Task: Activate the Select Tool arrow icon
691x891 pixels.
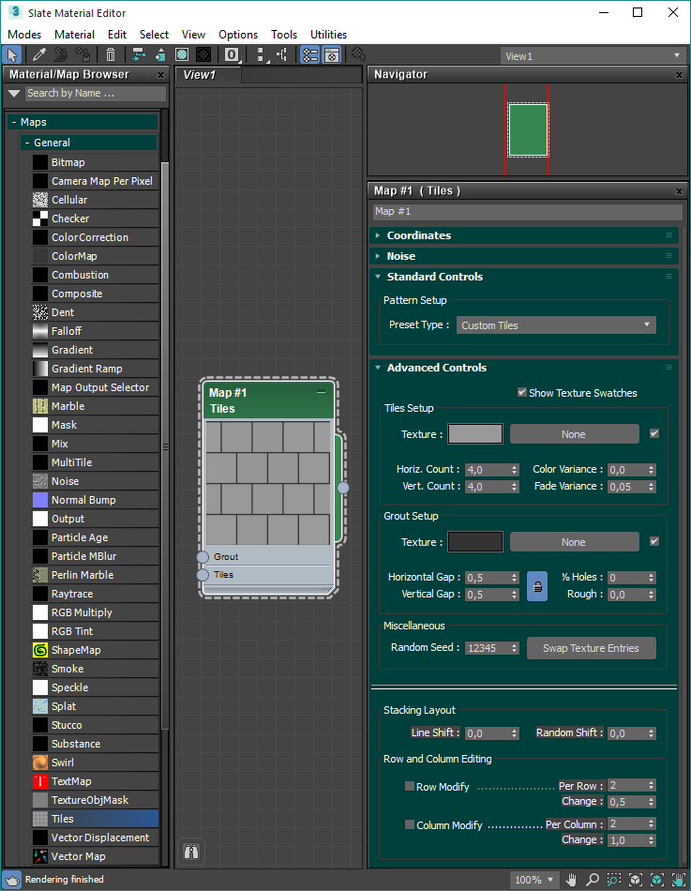Action: 13,55
